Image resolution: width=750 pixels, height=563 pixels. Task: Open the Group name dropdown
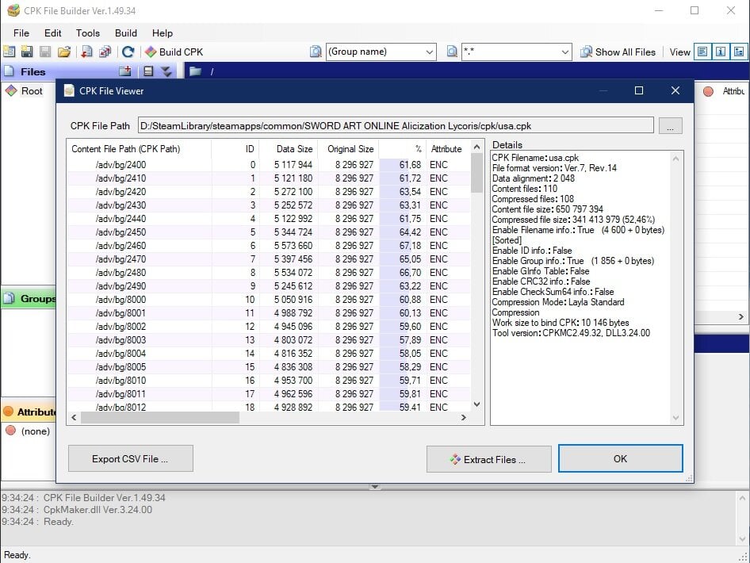381,52
